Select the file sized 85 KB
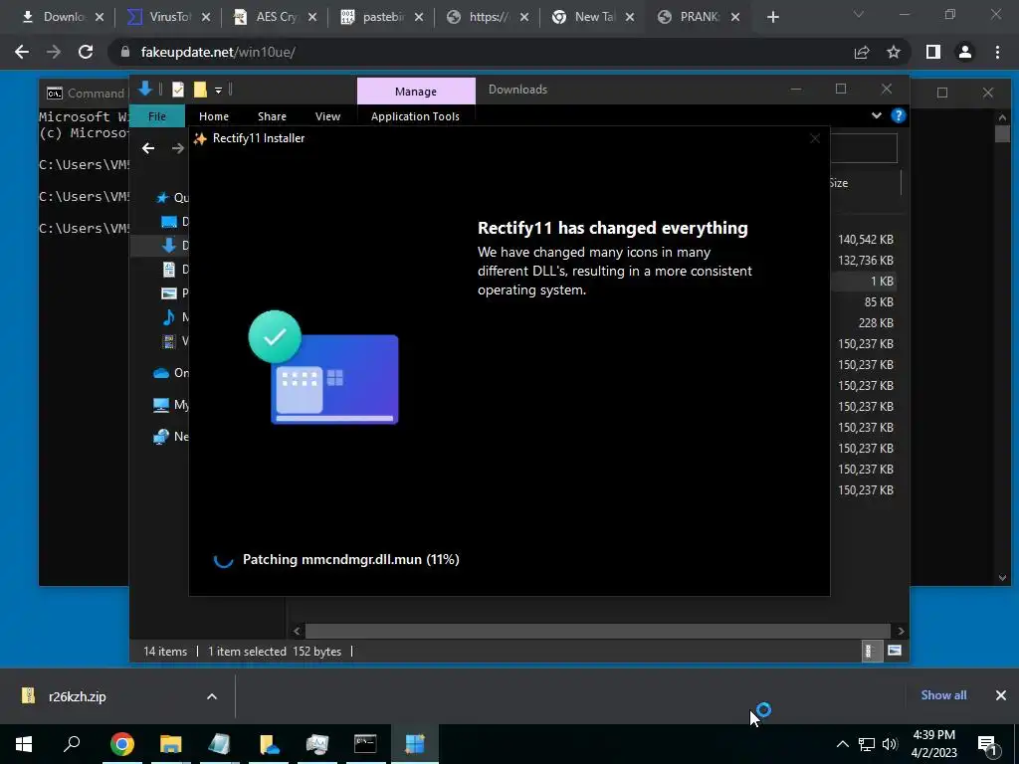The height and width of the screenshot is (764, 1019). tap(879, 302)
